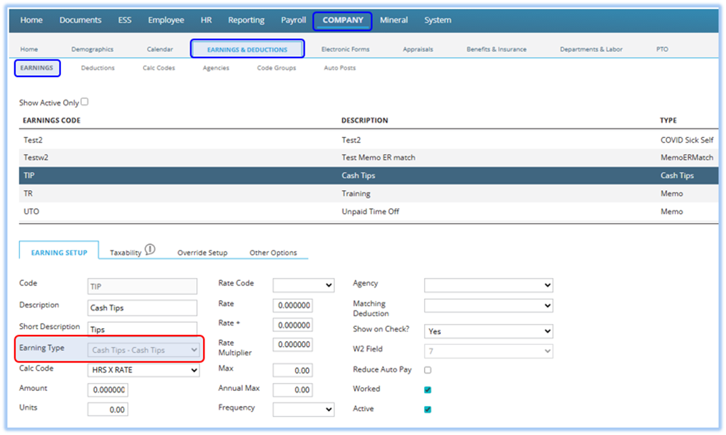This screenshot has height=435, width=726.
Task: Open the HR main menu
Action: pos(206,20)
